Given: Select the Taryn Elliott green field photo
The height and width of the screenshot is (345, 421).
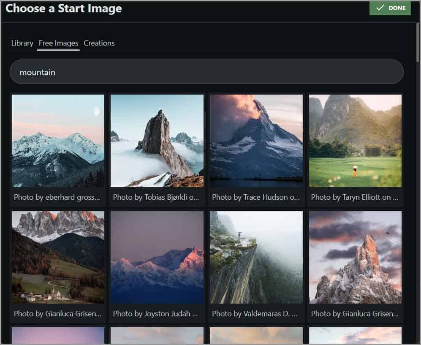Looking at the screenshot, I should tap(355, 141).
